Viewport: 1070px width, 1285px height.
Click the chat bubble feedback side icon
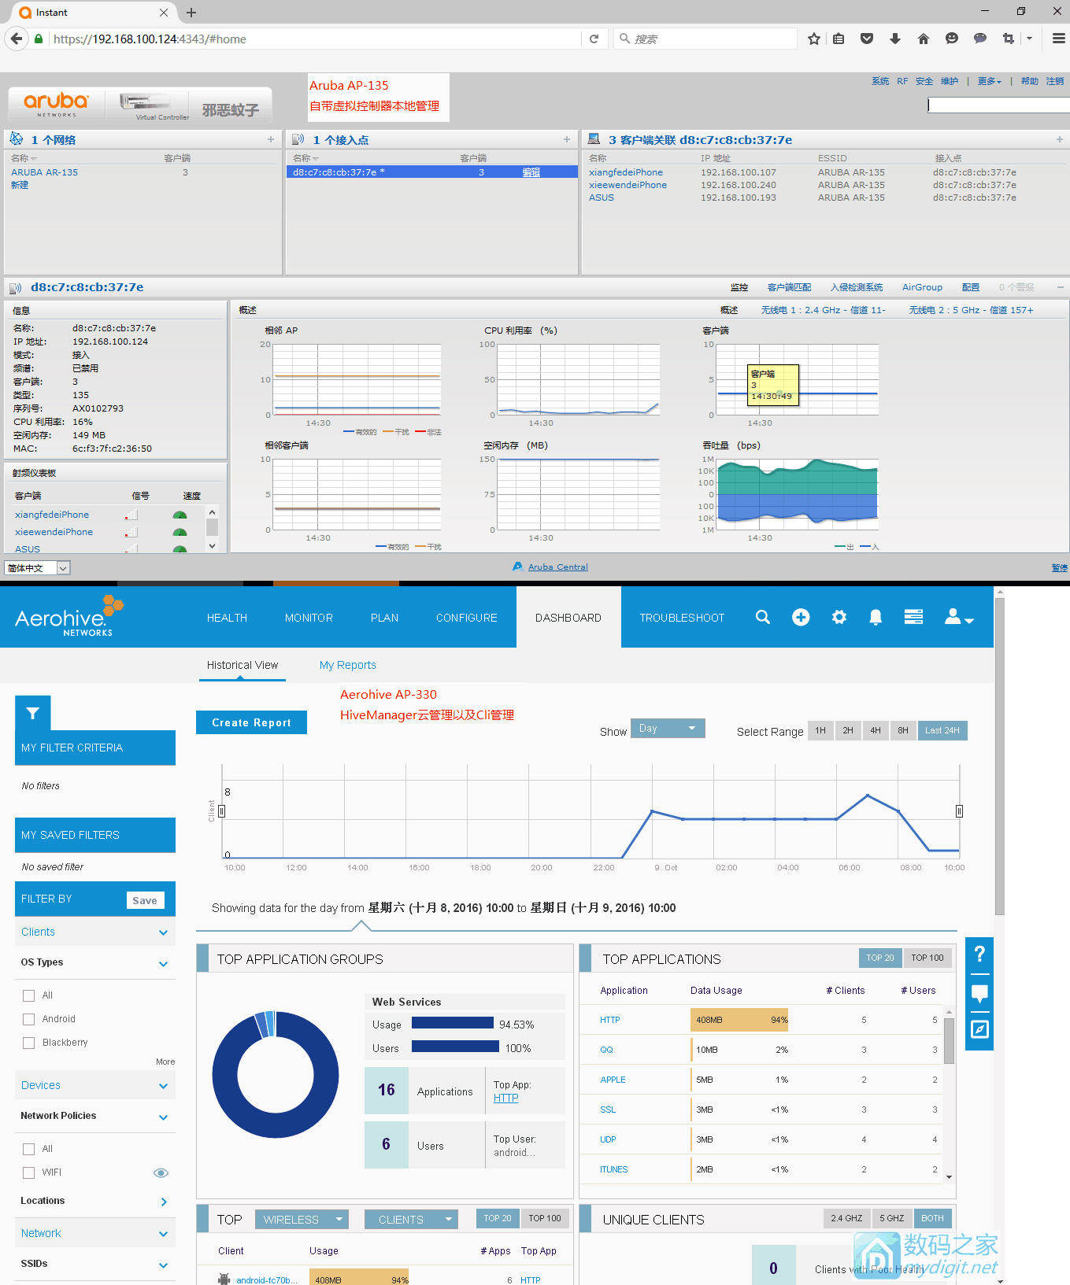coord(979,993)
